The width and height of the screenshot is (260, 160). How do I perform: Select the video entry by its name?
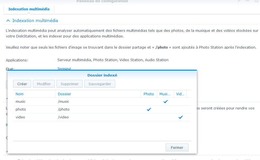point(20,117)
